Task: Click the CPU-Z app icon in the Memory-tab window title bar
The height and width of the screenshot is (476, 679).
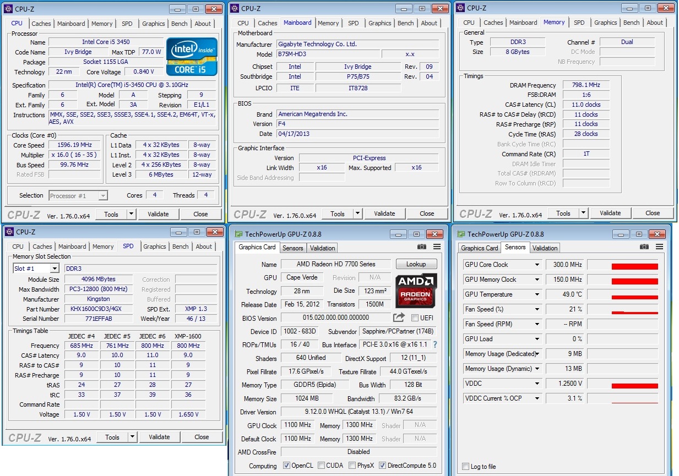Action: click(x=460, y=8)
